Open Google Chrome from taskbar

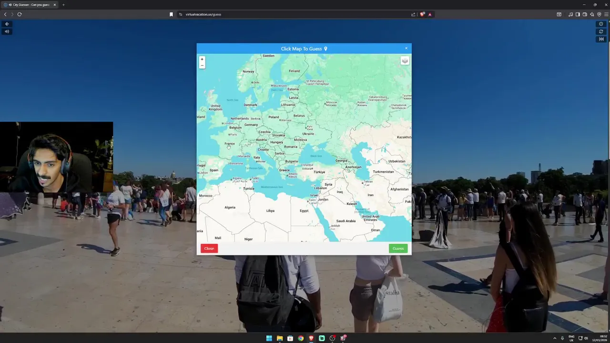click(301, 338)
